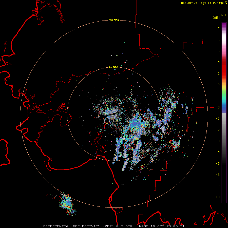The image size is (228, 228).
Task: Select the -5 tick label on legend
Action: coord(218,164)
